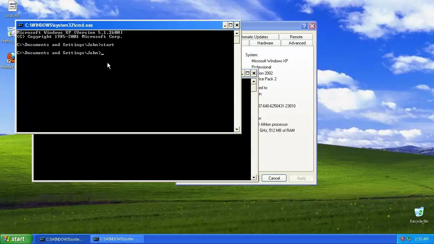Switch to the Remote tab
This screenshot has width=434, height=244.
click(x=296, y=37)
